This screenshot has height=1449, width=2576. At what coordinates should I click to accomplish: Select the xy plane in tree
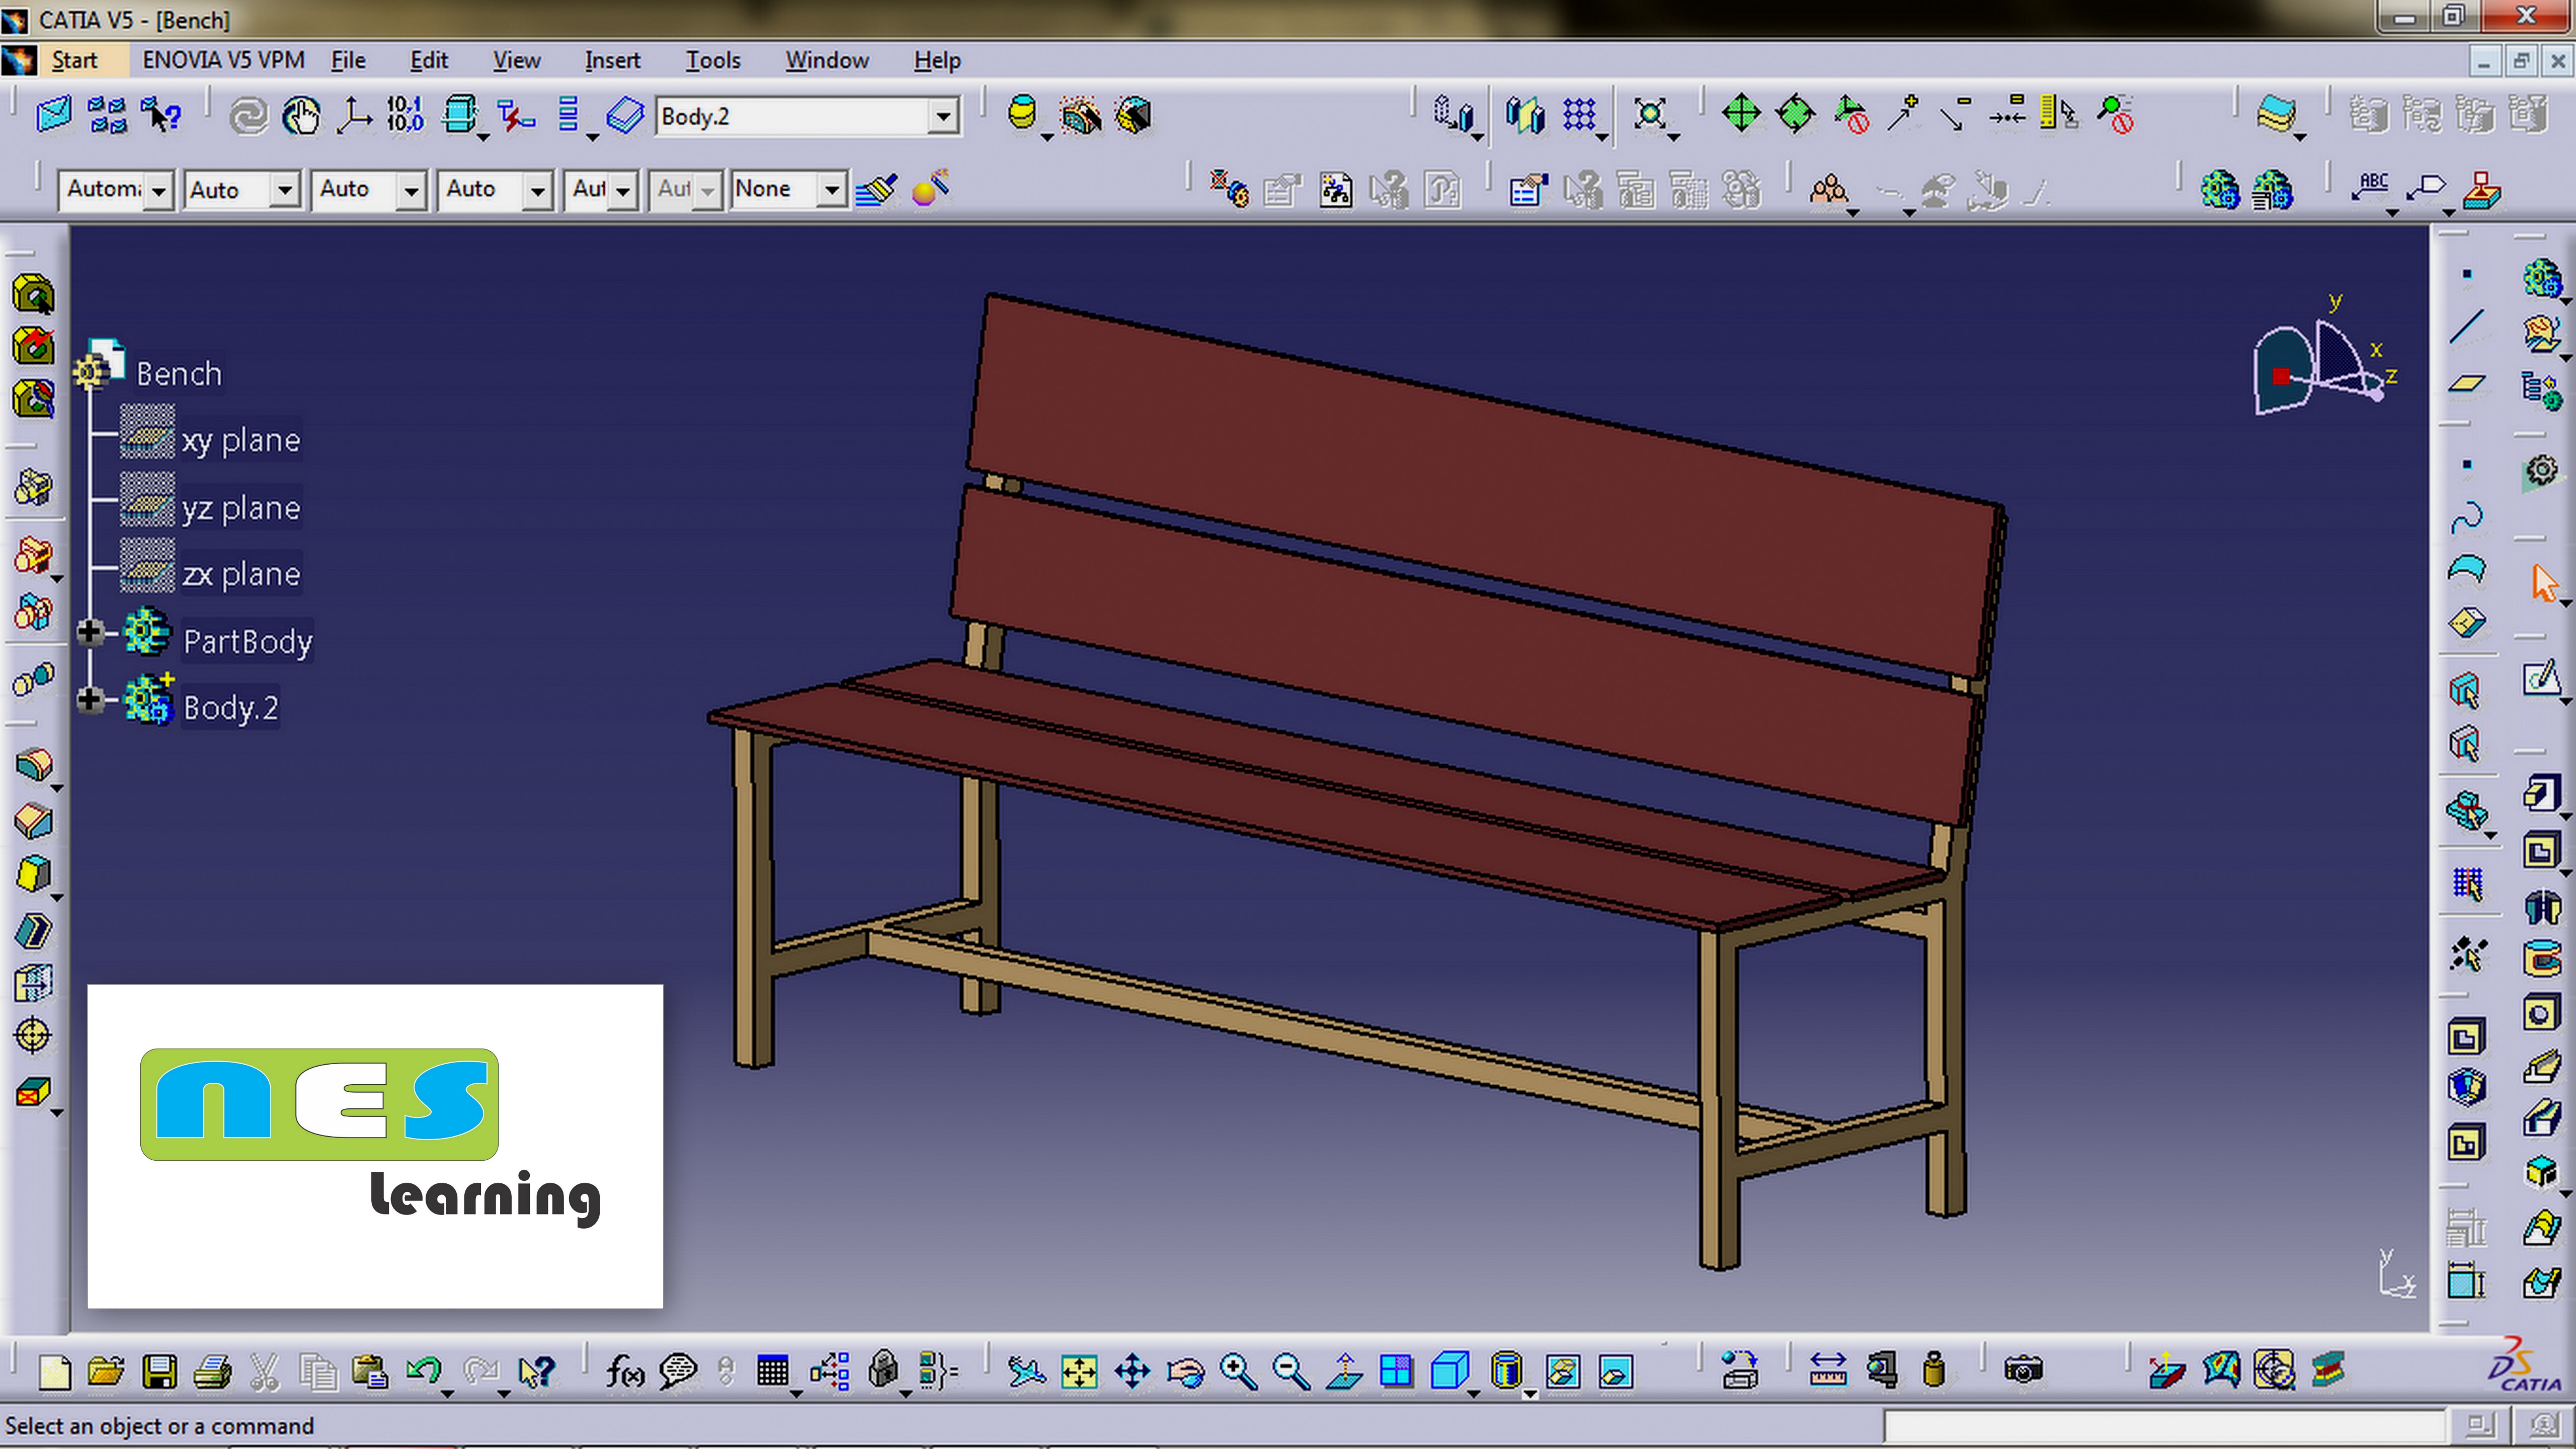[240, 440]
